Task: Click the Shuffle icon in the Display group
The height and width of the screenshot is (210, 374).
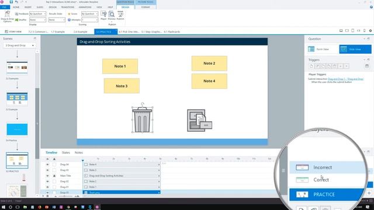Action: click(16, 20)
